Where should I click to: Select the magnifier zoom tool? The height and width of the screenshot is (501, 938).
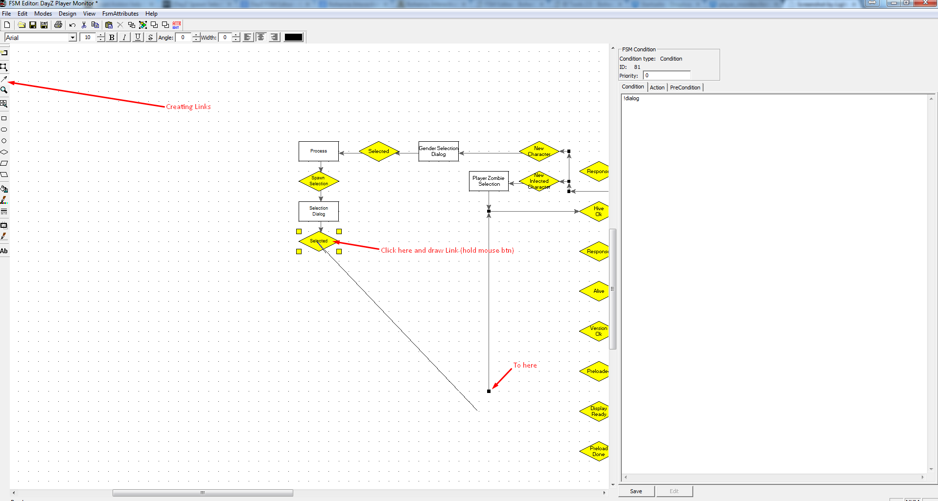(x=4, y=90)
